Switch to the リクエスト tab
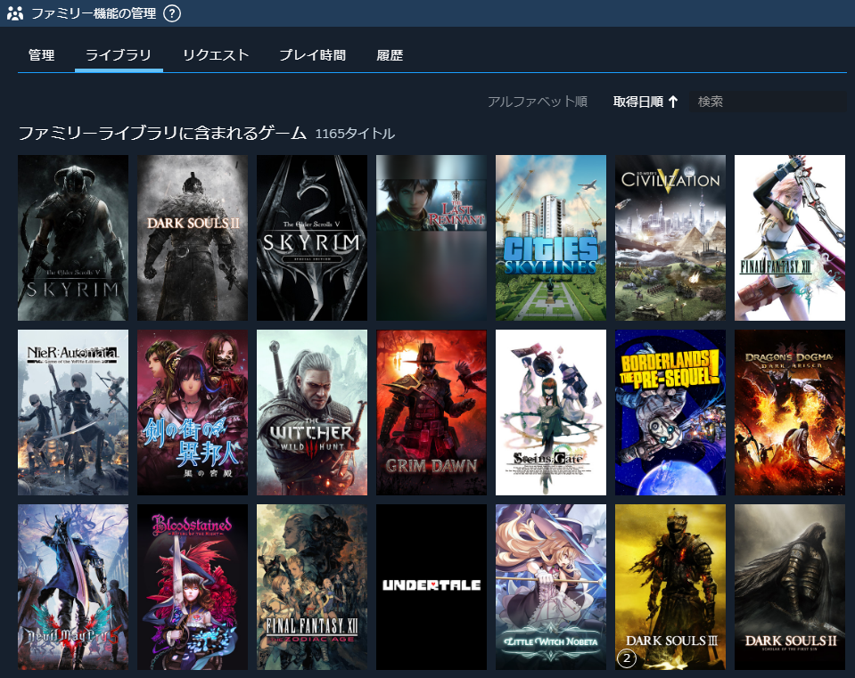 coord(216,55)
